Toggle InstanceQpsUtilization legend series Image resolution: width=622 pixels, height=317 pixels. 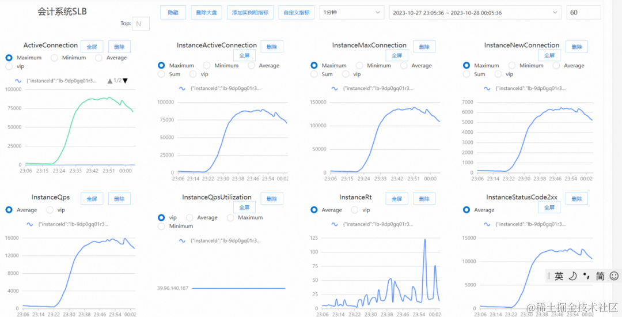coord(220,240)
